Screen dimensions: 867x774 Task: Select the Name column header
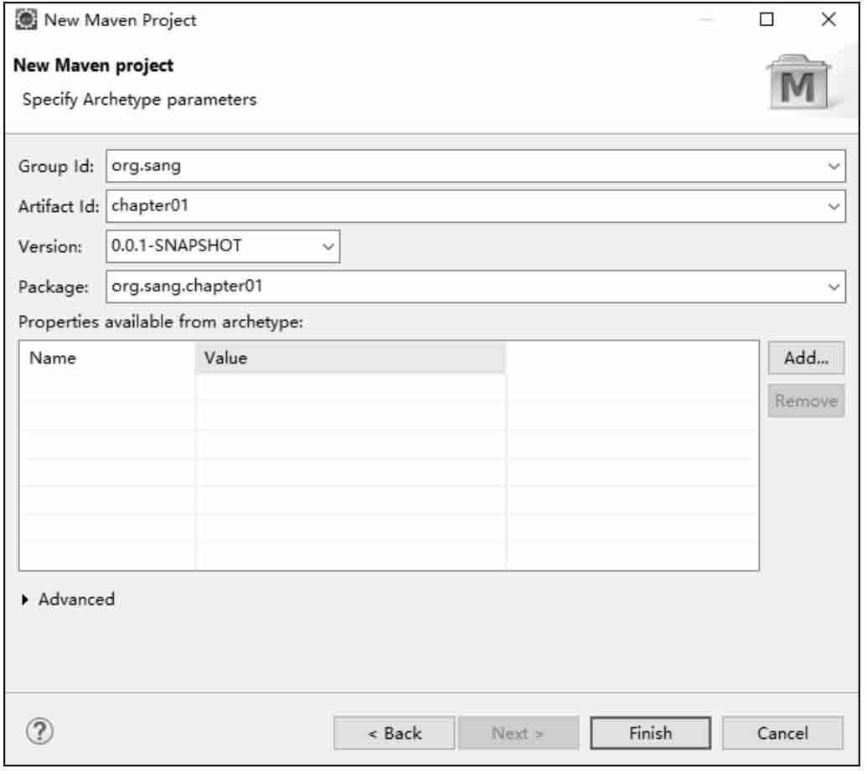point(107,359)
